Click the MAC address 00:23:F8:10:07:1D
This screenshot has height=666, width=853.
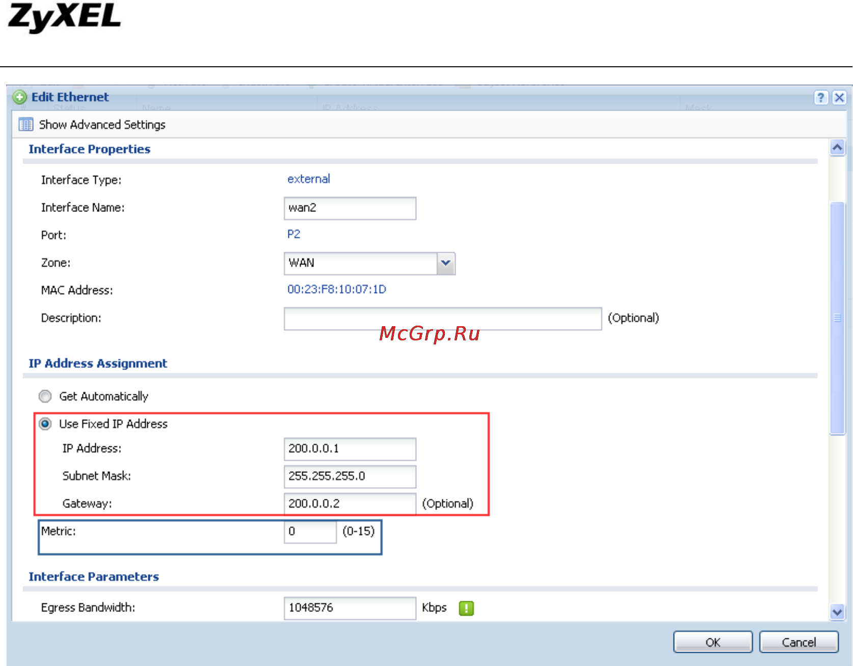337,289
